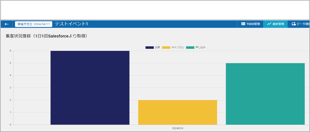Click the 集客状況推移 section heading
The width and height of the screenshot is (310, 132).
click(x=46, y=36)
